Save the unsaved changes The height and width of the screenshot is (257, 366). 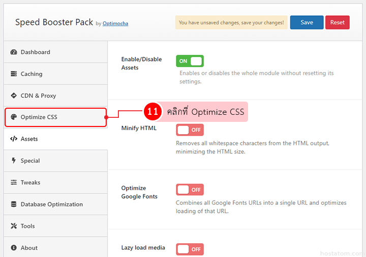click(x=307, y=22)
